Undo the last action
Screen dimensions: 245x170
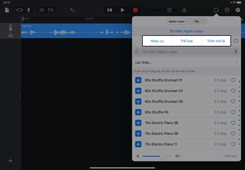tap(72, 10)
